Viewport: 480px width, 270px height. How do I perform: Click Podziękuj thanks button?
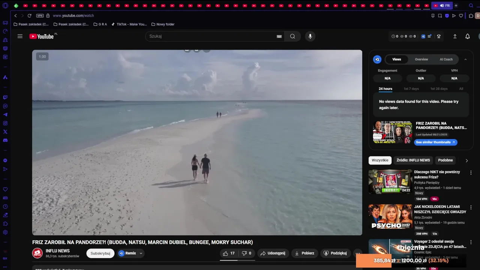335,253
